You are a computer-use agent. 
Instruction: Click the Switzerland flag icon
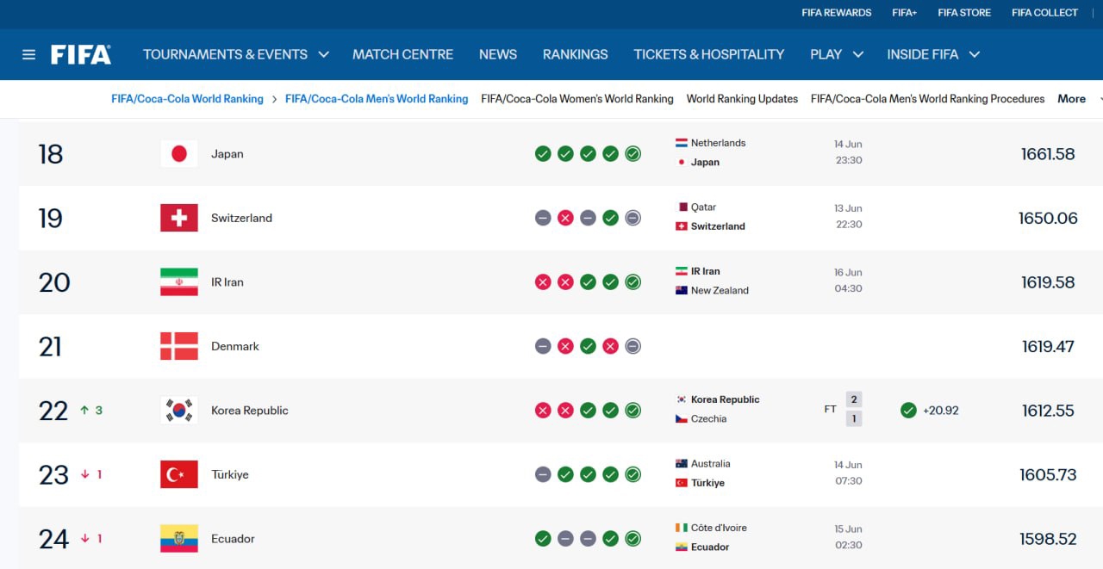click(179, 218)
